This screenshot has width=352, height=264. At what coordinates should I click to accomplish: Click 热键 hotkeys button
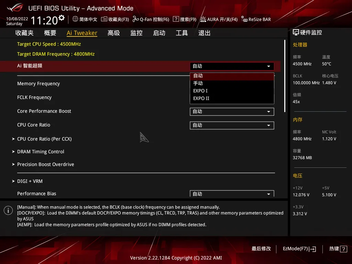(338, 249)
